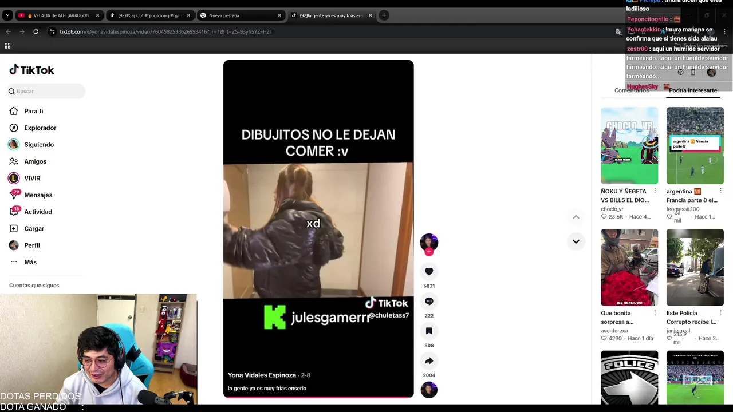The image size is (733, 412).
Task: Click the video caption 'la gente ya es muy frias'
Action: (267, 389)
